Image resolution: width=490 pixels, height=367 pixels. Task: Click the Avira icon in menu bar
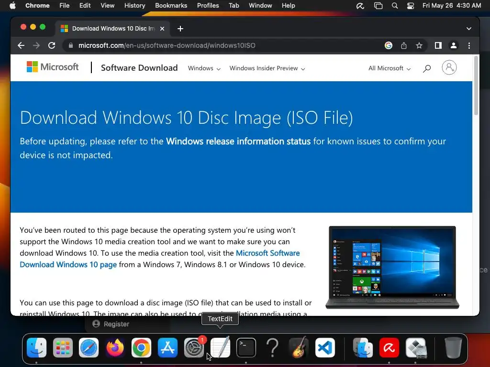(360, 6)
